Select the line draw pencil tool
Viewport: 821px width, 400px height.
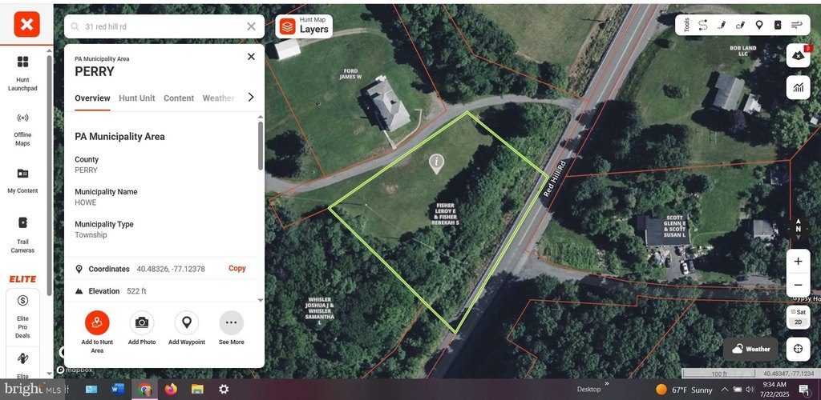pyautogui.click(x=722, y=25)
